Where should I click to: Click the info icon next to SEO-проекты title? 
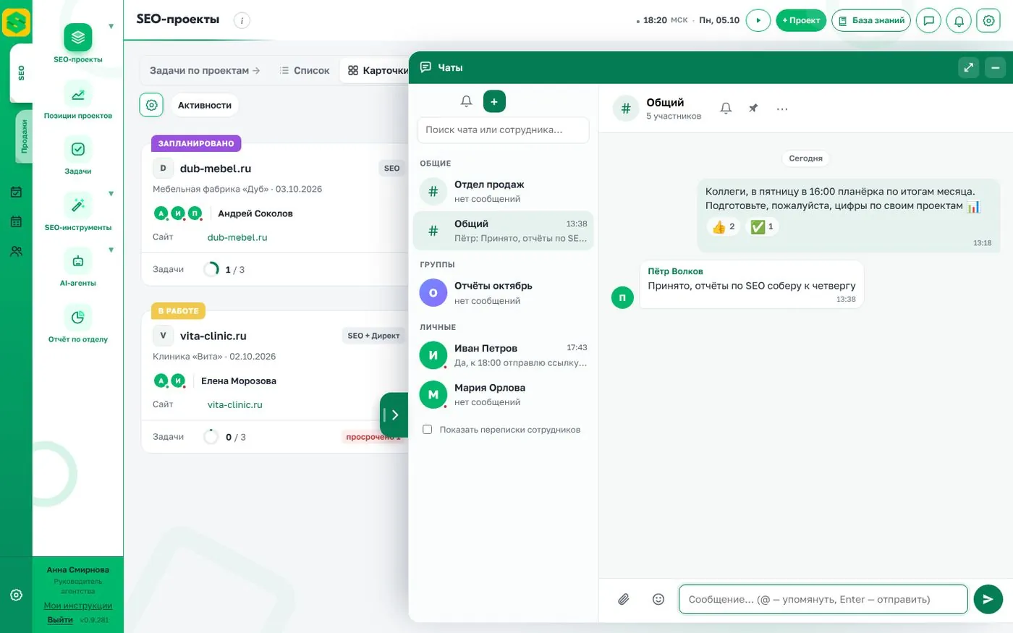point(242,20)
